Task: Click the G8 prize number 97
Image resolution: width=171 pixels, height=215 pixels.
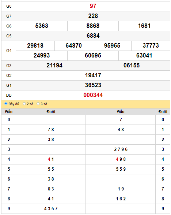Action: (x=93, y=6)
